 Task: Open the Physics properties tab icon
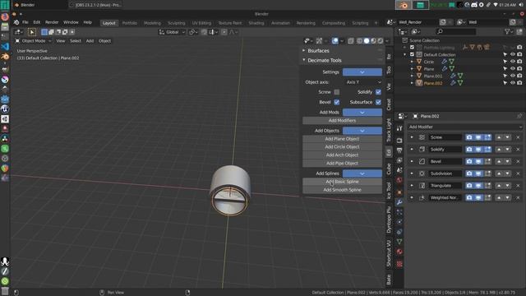[399, 222]
